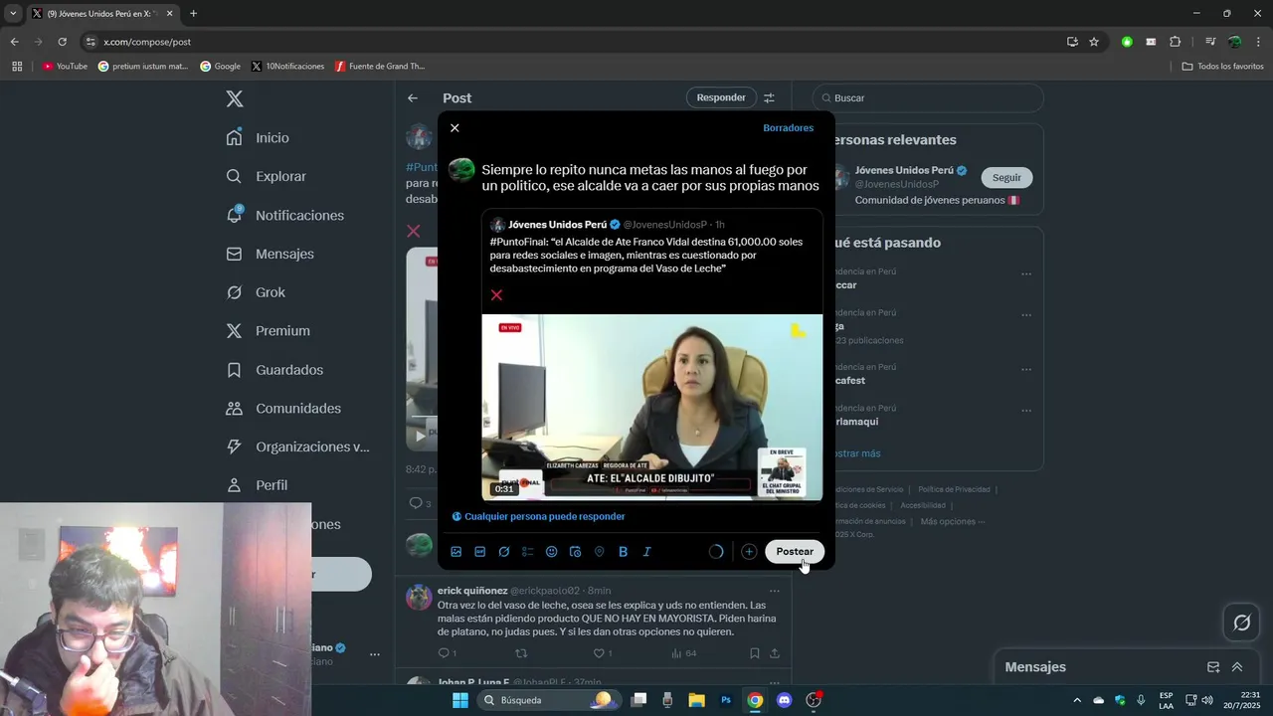1273x716 pixels.
Task: Compose new message in Mensajes drawer
Action: pyautogui.click(x=1213, y=667)
